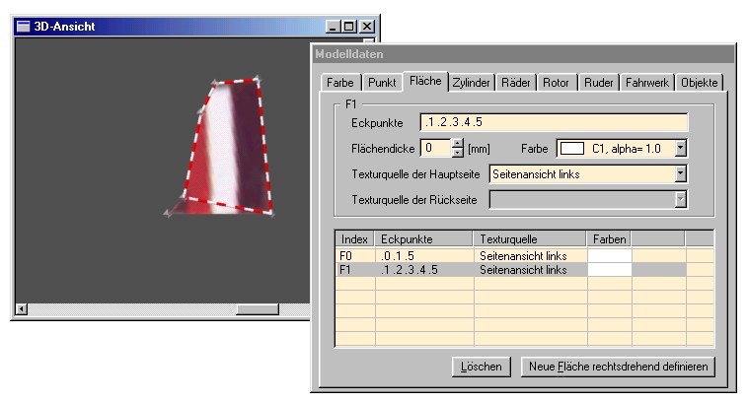Click the white Farbe color swatch
The height and width of the screenshot is (402, 748).
point(573,149)
